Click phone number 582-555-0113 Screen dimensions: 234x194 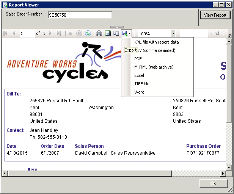52,137
